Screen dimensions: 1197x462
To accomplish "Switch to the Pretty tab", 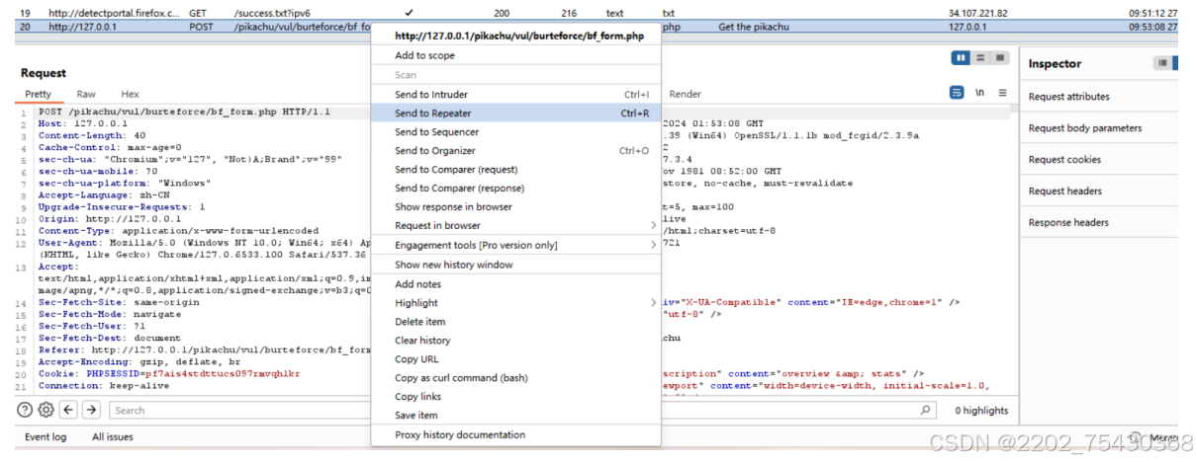I will tap(38, 94).
